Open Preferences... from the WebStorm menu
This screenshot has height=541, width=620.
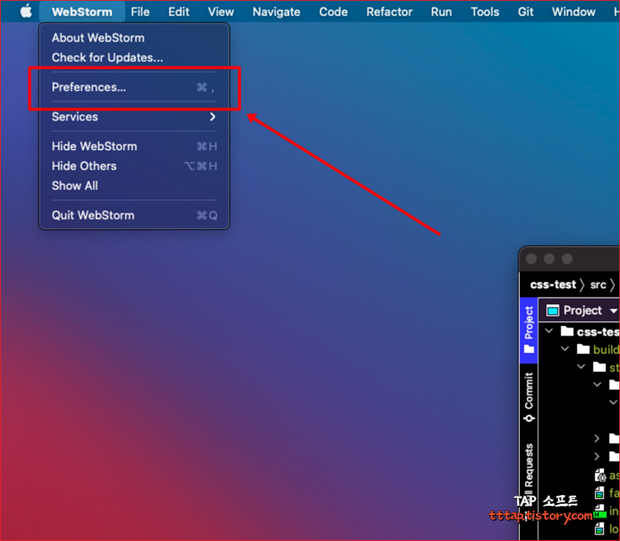pyautogui.click(x=134, y=87)
